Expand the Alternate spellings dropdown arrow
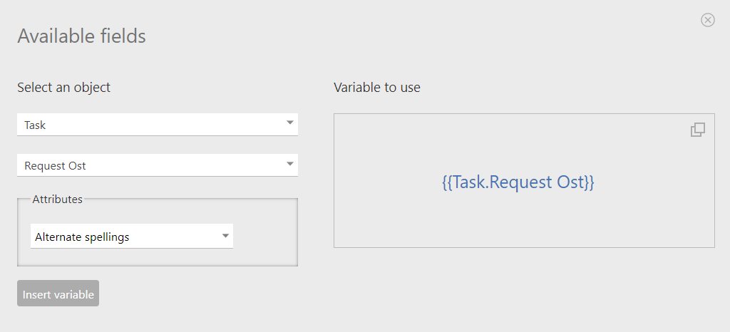Image resolution: width=730 pixels, height=332 pixels. point(226,235)
